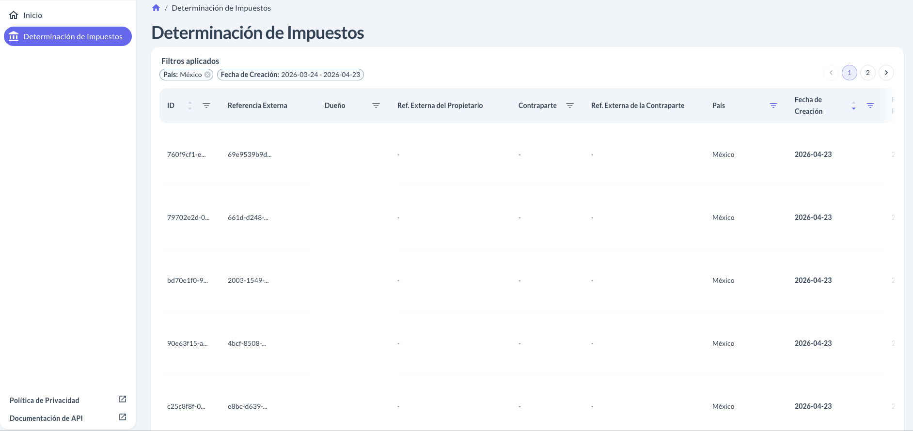Click the Fecha de Creación filter chip

tap(290, 75)
